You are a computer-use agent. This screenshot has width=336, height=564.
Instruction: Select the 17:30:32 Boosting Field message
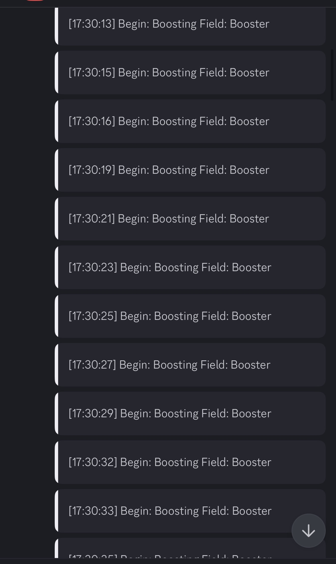click(190, 462)
